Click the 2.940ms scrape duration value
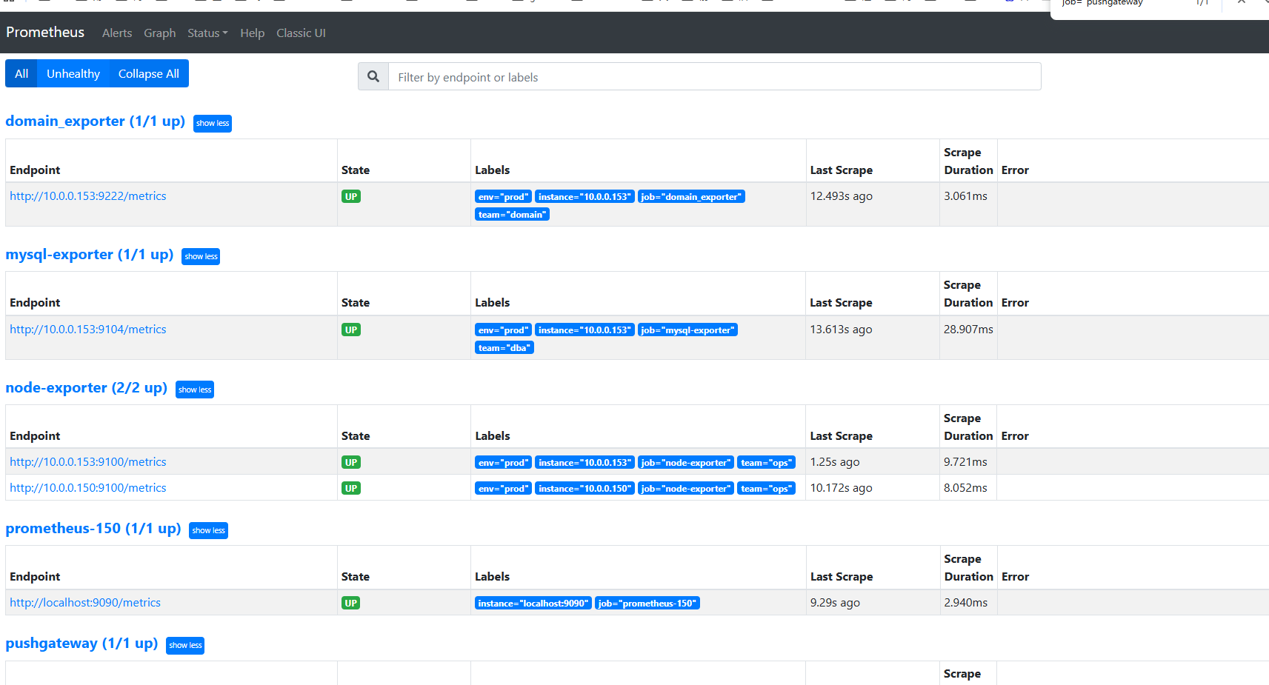Screen dimensions: 1269x685 [x=965, y=602]
